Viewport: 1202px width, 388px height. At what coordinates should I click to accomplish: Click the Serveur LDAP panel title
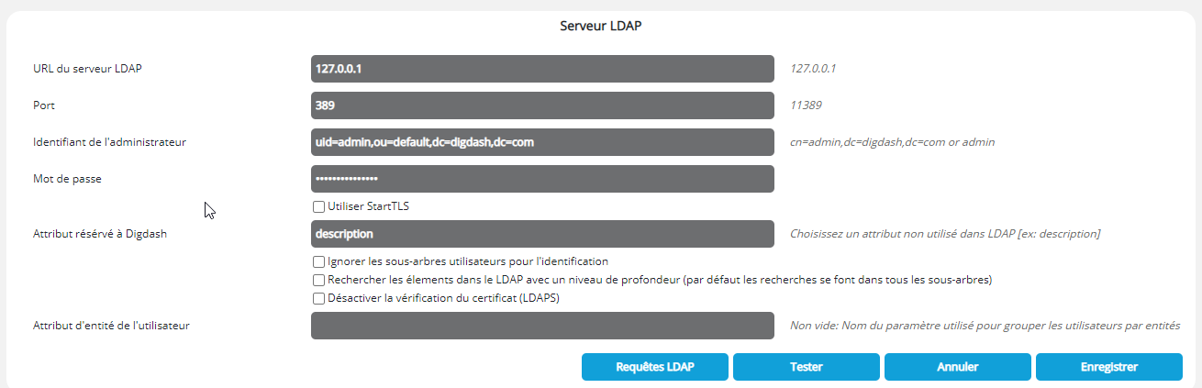coord(600,26)
